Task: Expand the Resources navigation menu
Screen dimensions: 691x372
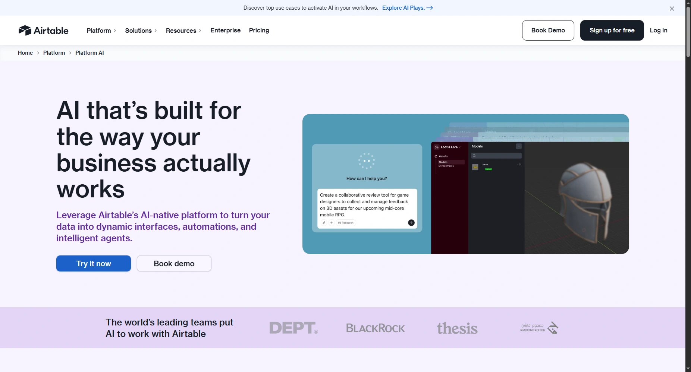Action: tap(183, 31)
